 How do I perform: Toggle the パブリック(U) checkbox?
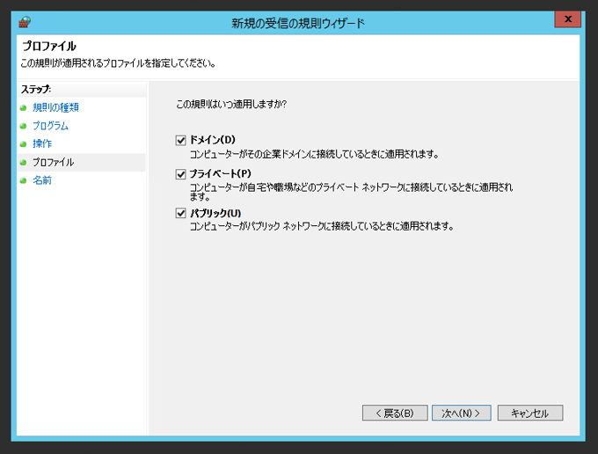click(181, 213)
